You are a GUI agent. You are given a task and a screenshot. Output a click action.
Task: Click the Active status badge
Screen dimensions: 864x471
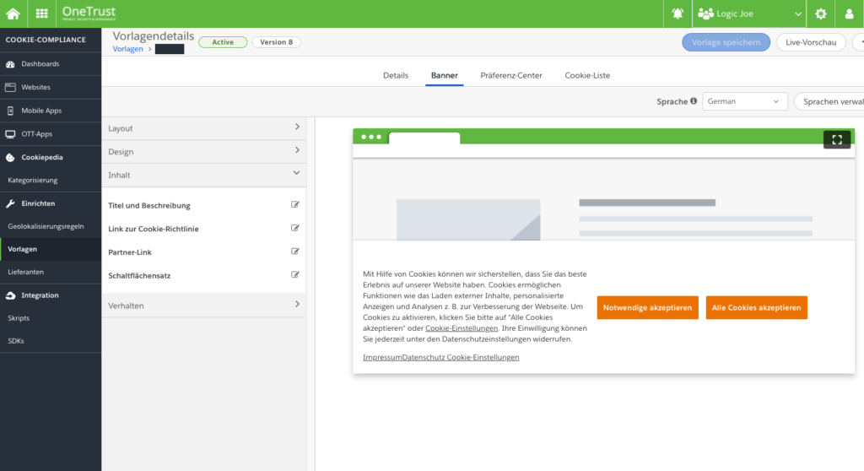pyautogui.click(x=223, y=42)
